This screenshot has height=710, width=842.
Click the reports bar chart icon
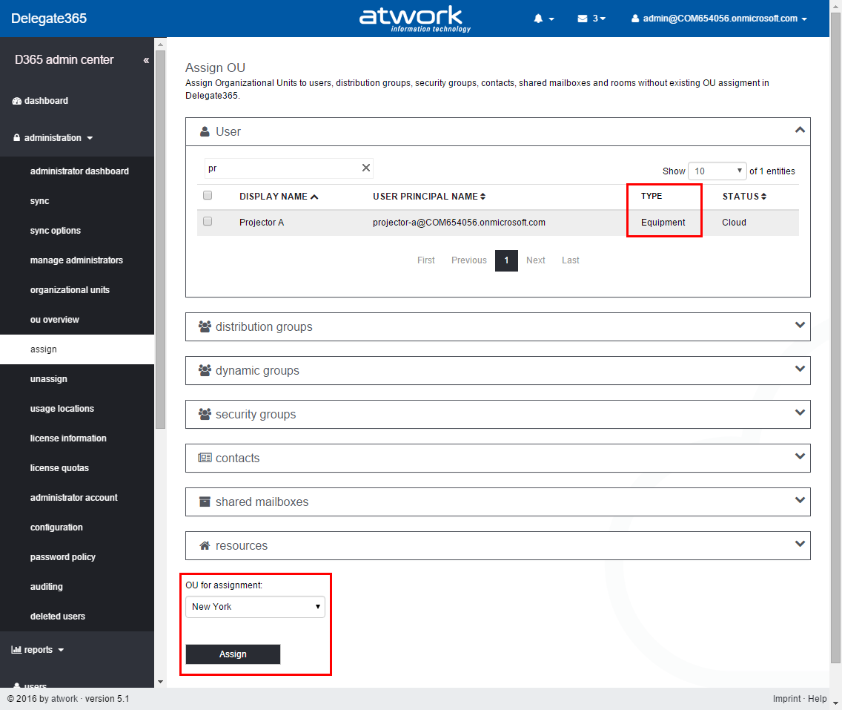point(16,650)
